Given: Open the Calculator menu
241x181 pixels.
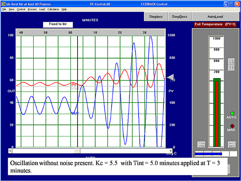Looking at the screenshot, I should click(x=53, y=9).
